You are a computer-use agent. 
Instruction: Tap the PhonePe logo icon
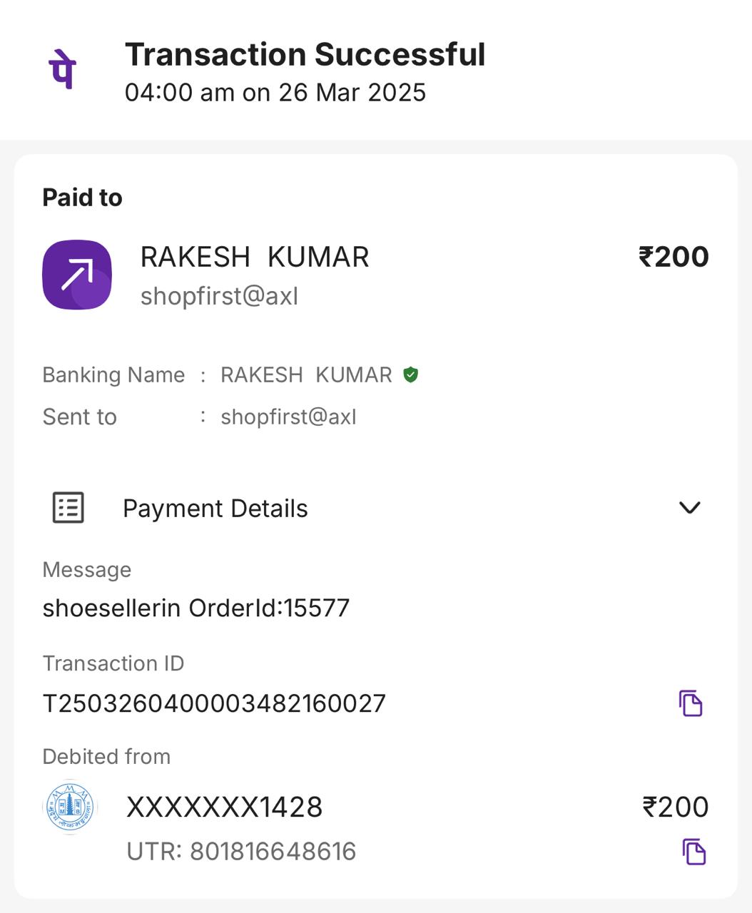[62, 71]
